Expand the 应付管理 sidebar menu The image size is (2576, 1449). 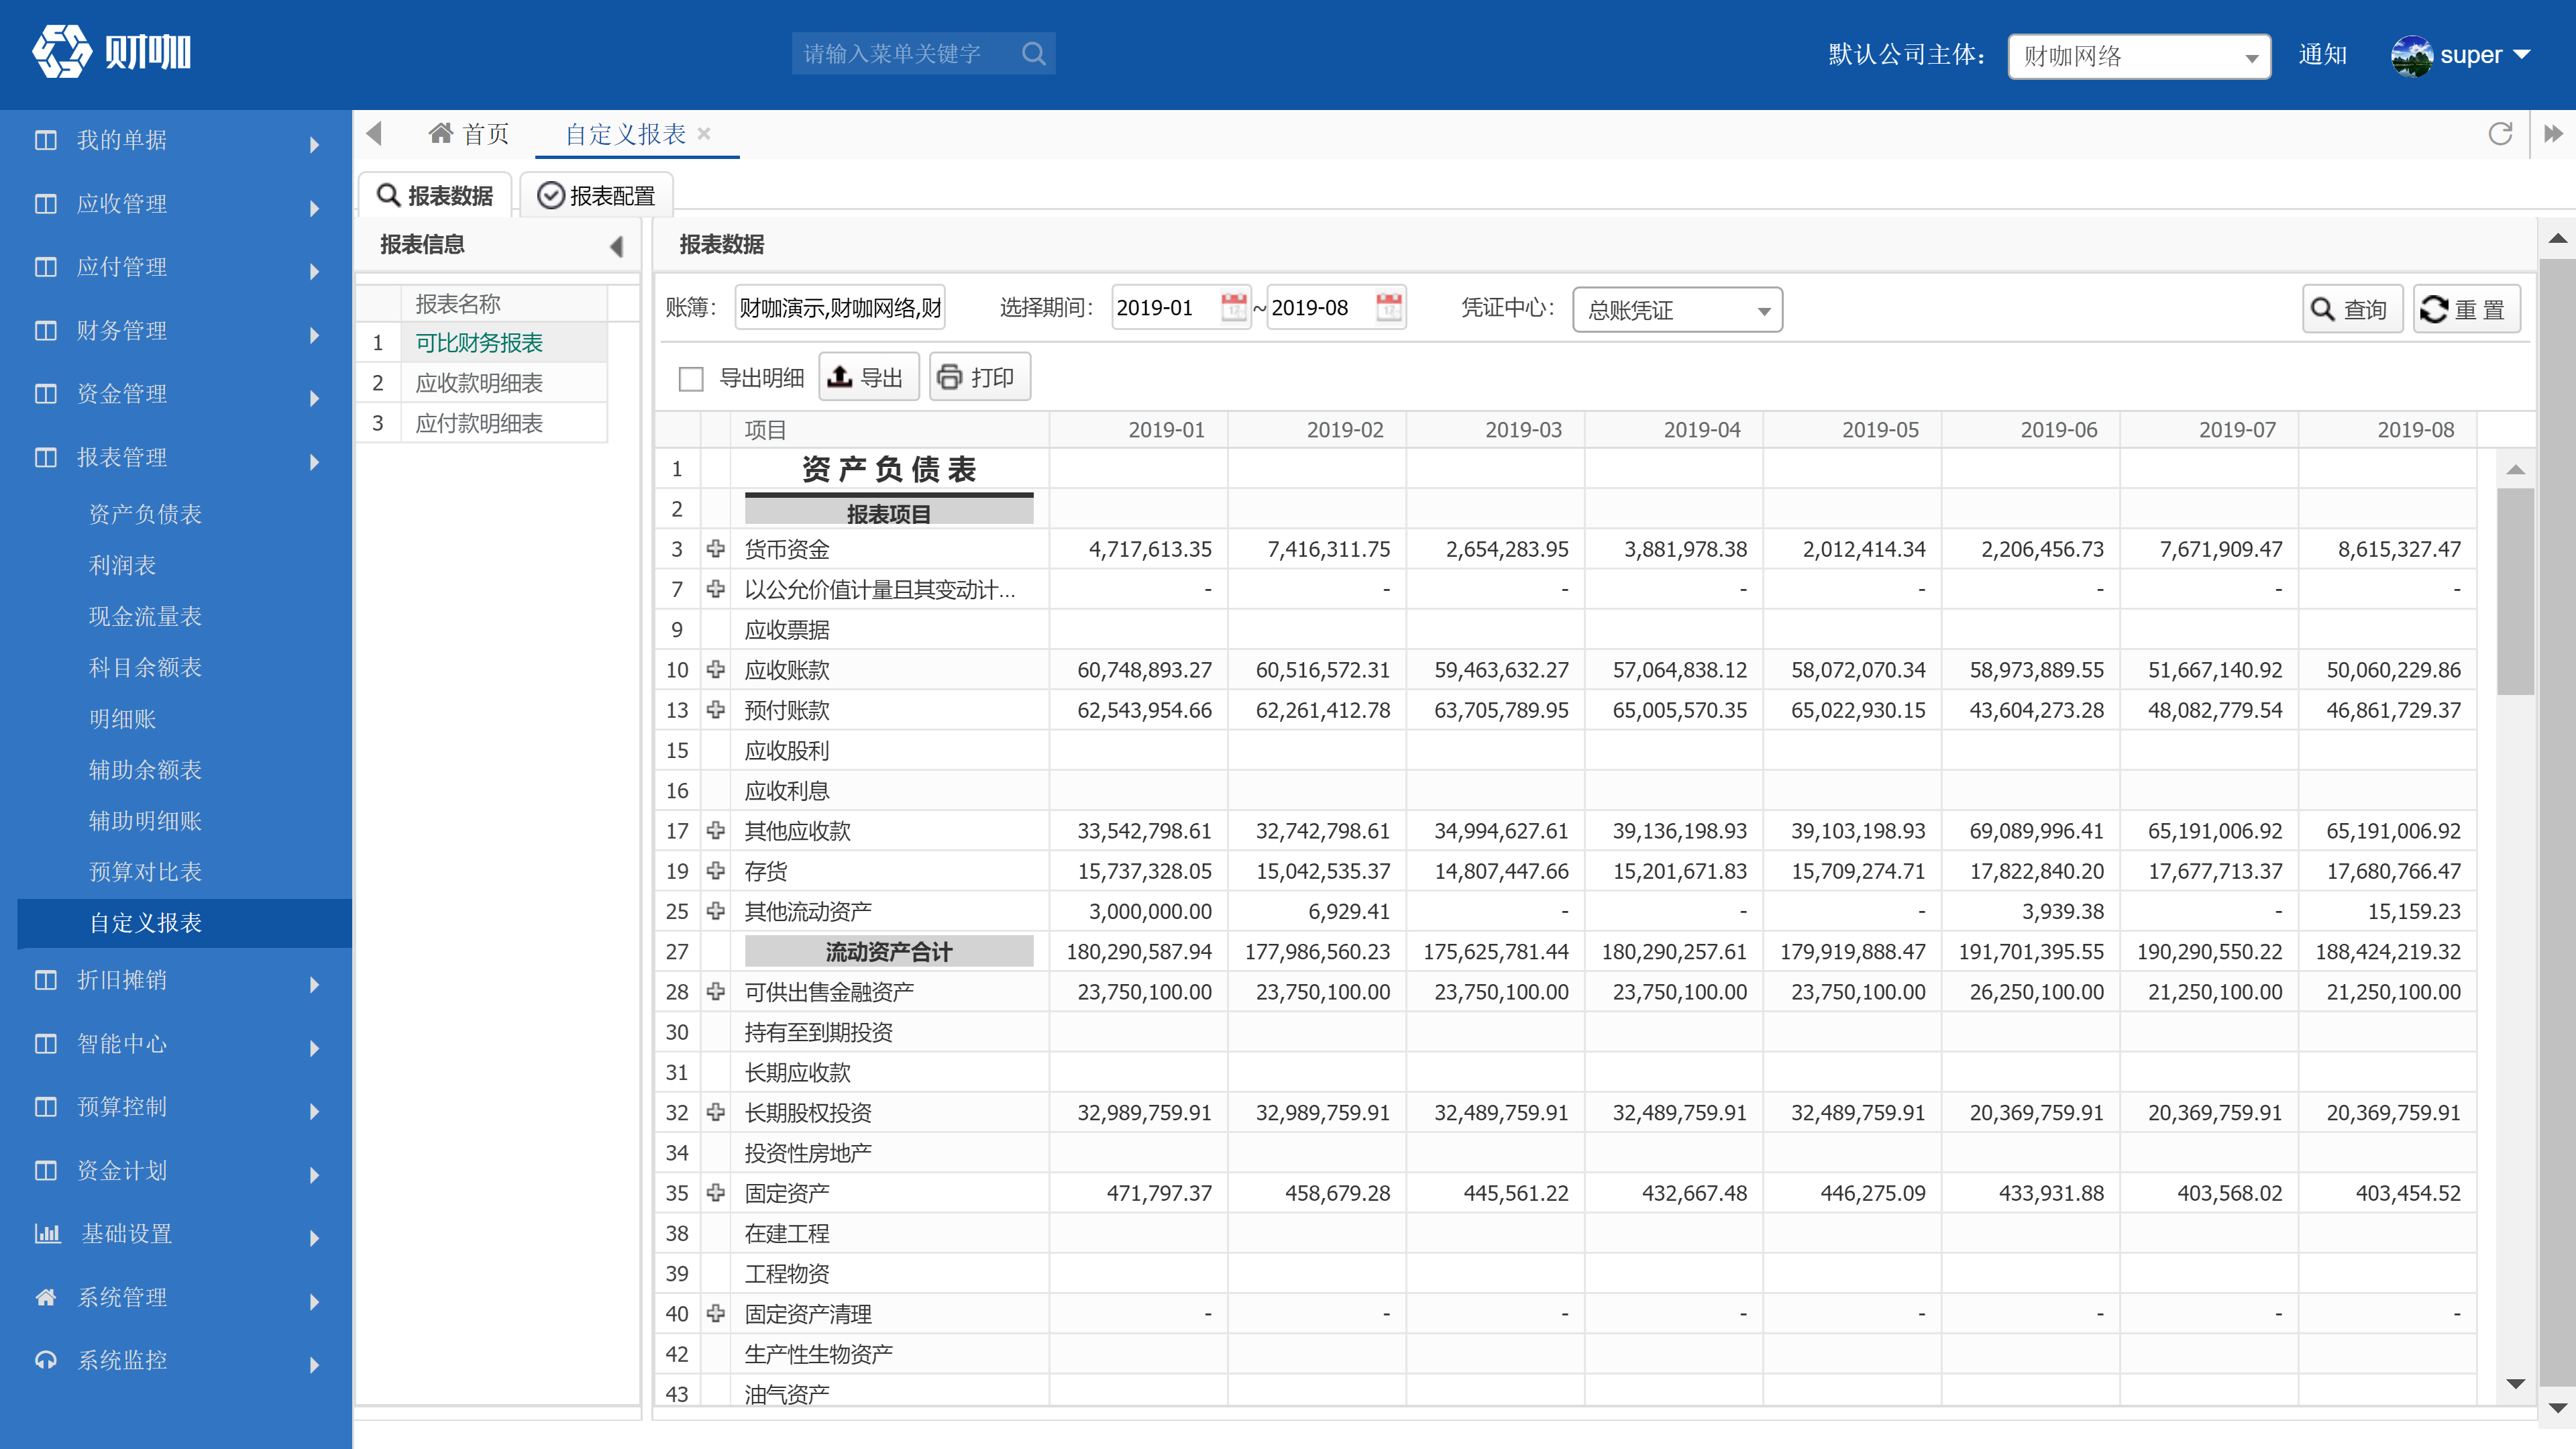(x=176, y=267)
